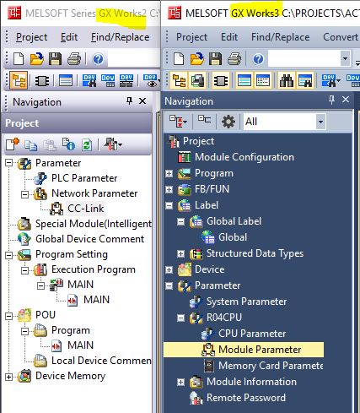Viewport: 360px width, 413px height.
Task: Toggle chip module icon in GX Works3 toolbar
Action: 221,81
